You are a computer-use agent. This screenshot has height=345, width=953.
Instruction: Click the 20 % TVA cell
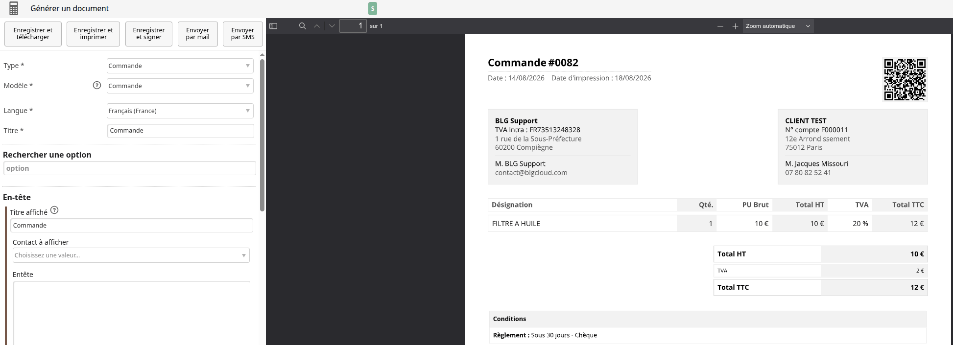[860, 224]
